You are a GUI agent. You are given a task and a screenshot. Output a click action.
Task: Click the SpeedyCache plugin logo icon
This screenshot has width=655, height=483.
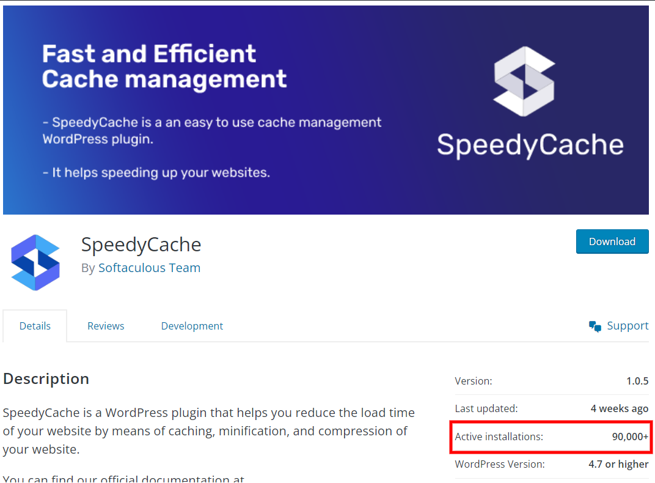[35, 262]
